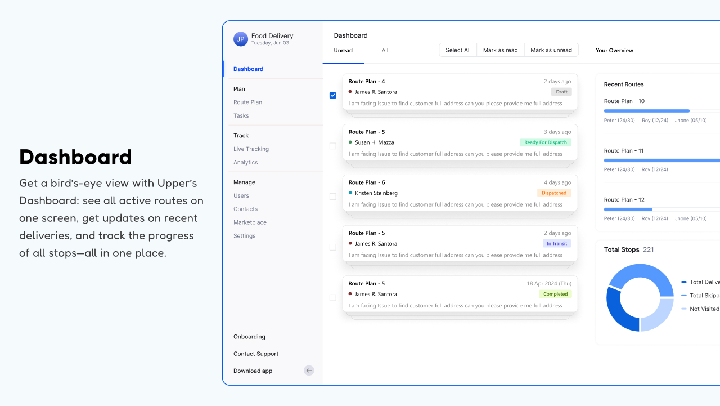Open the Marketplace page

pos(250,222)
